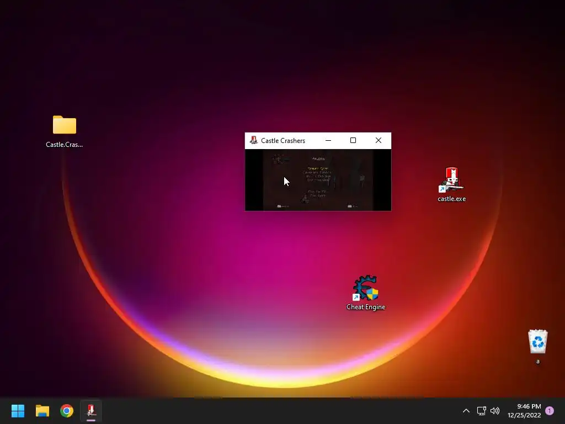Click inside the Castle Crashers game screen
This screenshot has width=565, height=424.
click(x=318, y=180)
